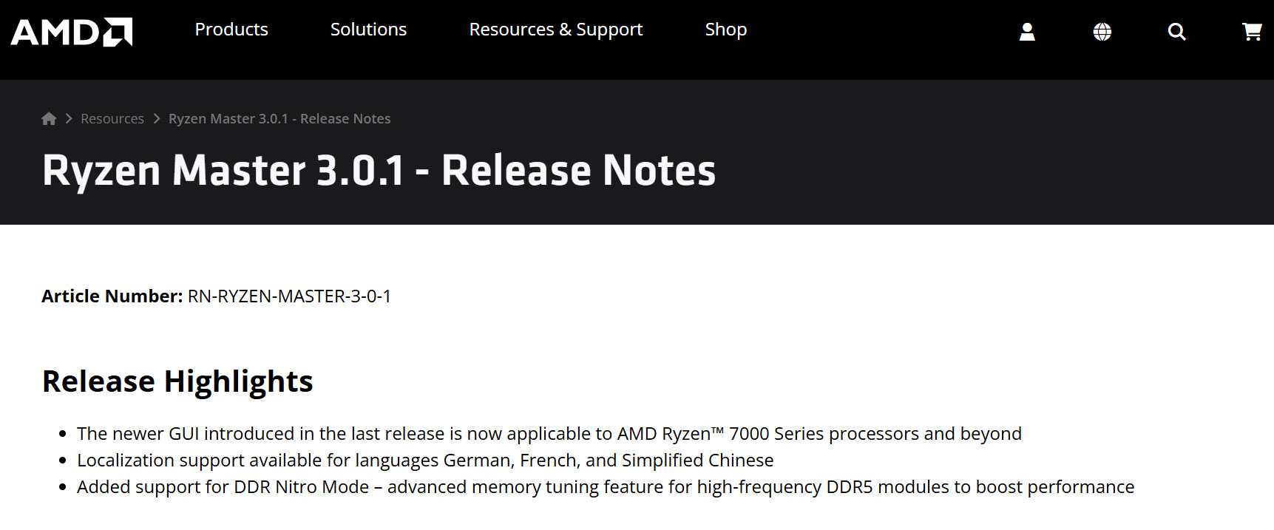
Task: Open the user account icon
Action: (1027, 32)
